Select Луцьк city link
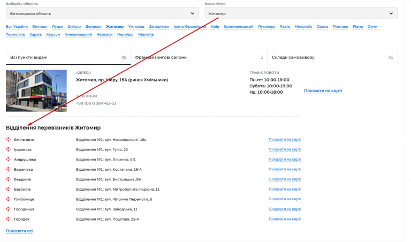The image size is (411, 242). click(x=57, y=27)
